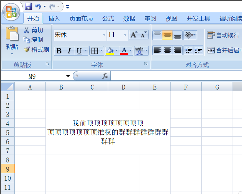Click the font size box showing 11
Screen dimensions: 242x194
pos(115,35)
